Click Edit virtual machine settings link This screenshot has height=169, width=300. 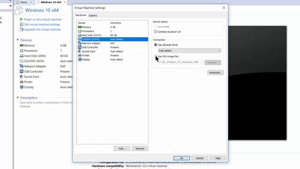pyautogui.click(x=42, y=24)
